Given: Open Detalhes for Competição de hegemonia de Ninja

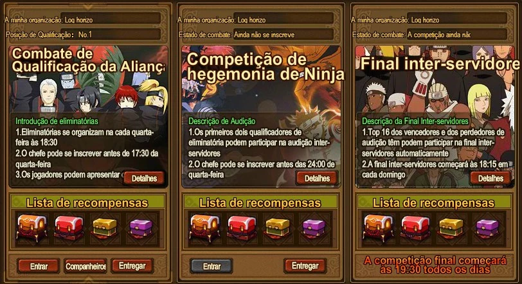Looking at the screenshot, I should 318,178.
